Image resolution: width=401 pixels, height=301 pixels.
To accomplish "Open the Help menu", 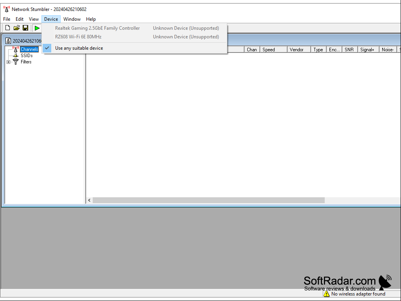I will tap(91, 19).
